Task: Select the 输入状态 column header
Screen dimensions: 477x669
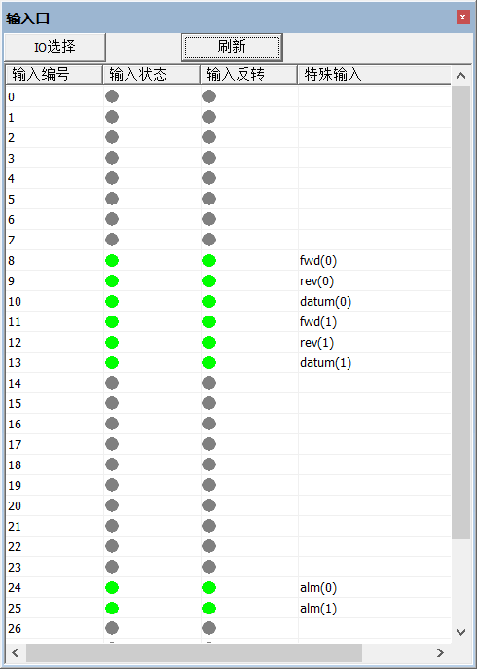Action: pyautogui.click(x=152, y=75)
